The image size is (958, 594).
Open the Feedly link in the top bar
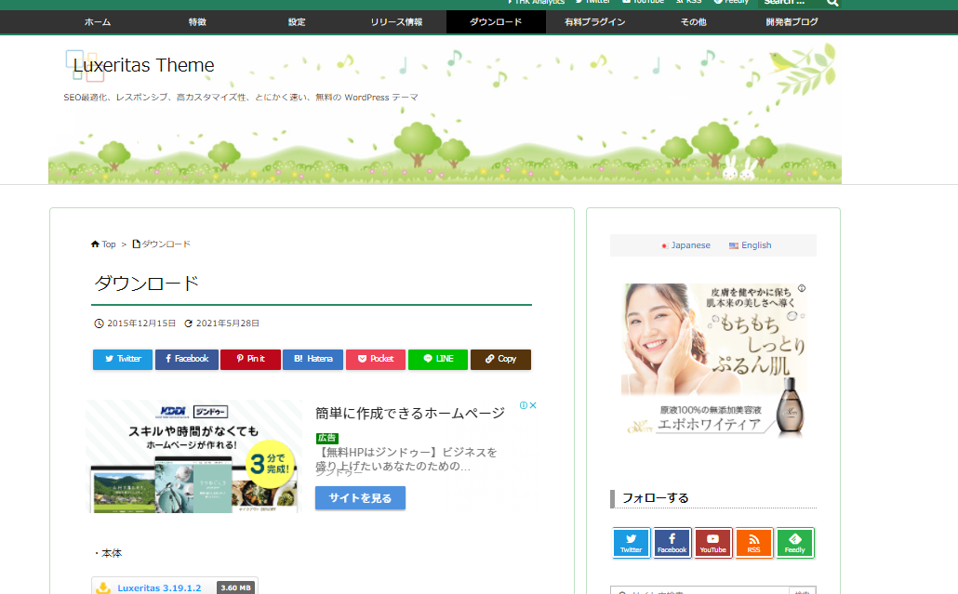(731, 2)
